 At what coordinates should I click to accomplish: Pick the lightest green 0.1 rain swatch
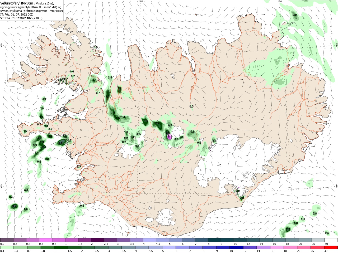tap(7, 247)
